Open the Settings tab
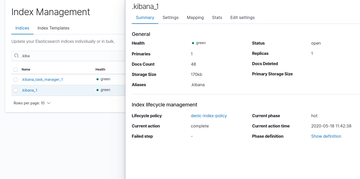 click(x=171, y=17)
